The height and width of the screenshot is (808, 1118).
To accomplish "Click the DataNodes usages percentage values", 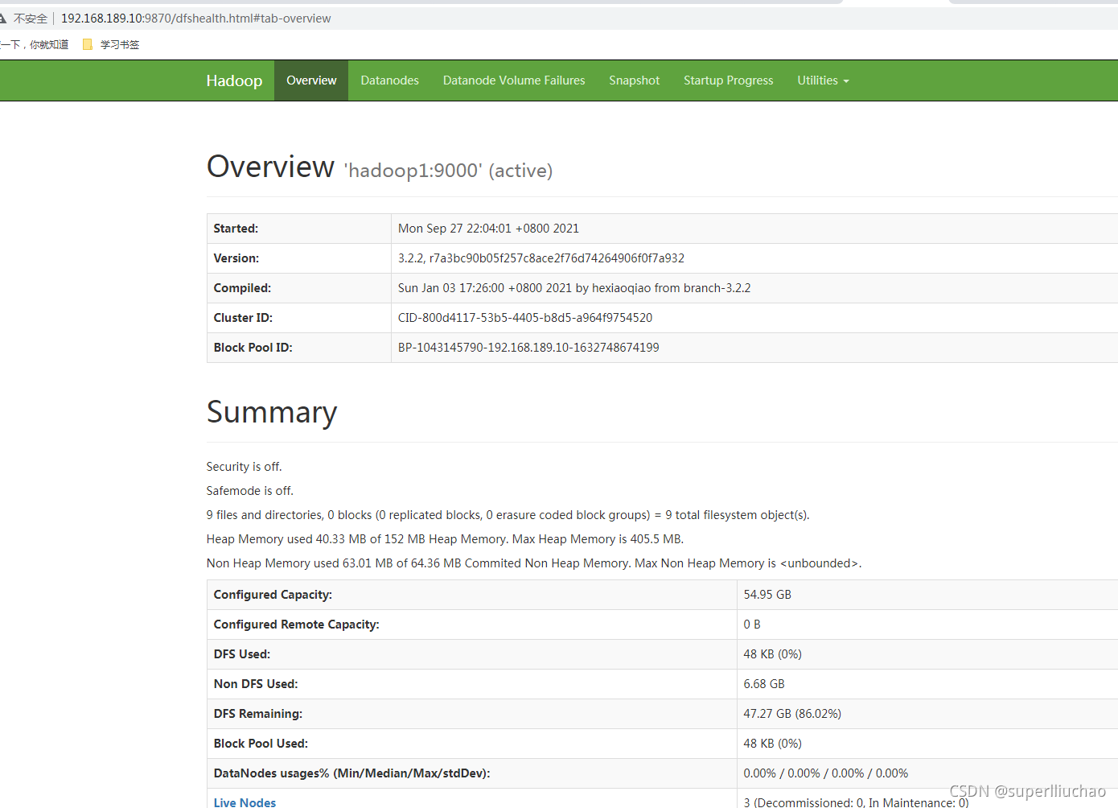I will click(x=826, y=773).
